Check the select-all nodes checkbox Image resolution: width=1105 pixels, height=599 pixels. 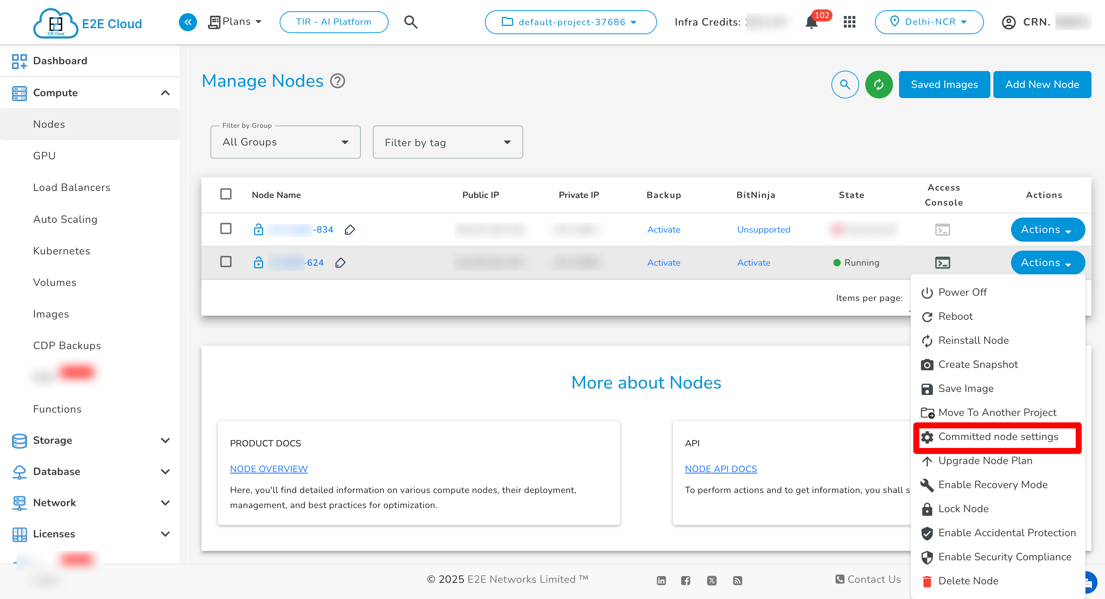click(x=226, y=194)
